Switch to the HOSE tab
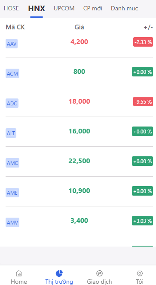 tap(11, 8)
